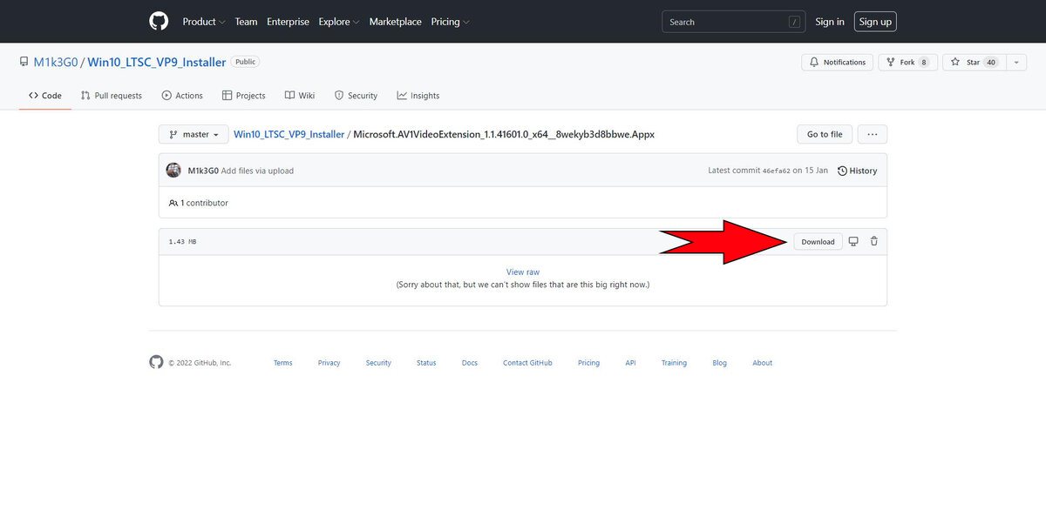
Task: Click the GitHub logo in header
Action: pos(159,21)
